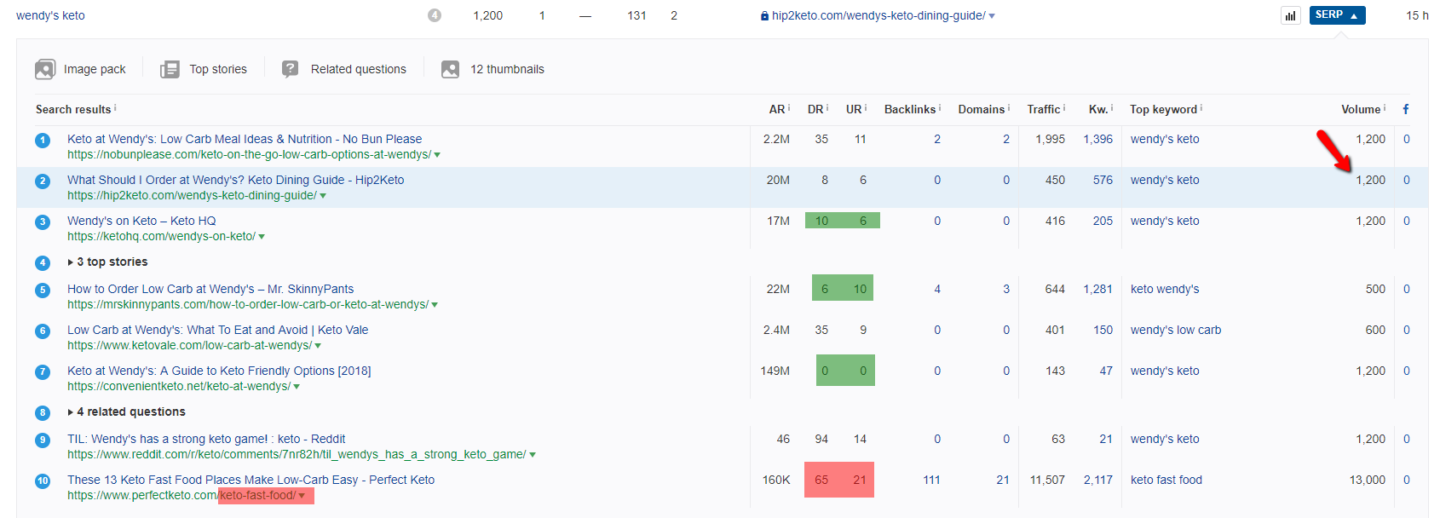Click position badge 1 for nobunplease result

point(43,140)
